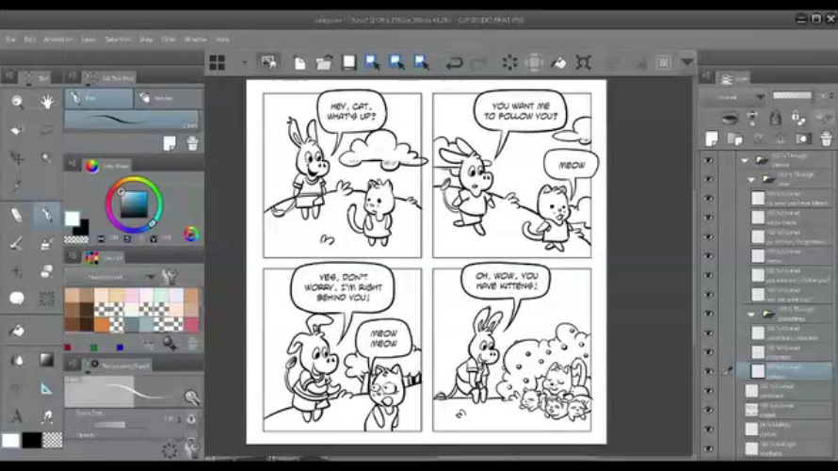Open CLIP STUDIO grid icon in command bar
This screenshot has height=471, width=838.
[217, 62]
